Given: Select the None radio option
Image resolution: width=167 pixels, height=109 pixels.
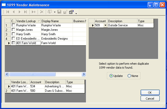Looking at the screenshot, I should pyautogui.click(x=133, y=76).
